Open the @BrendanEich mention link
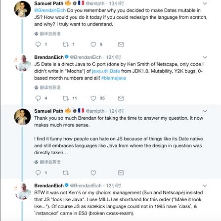Screen dimensions: 221x221 pyautogui.click(x=50, y=10)
